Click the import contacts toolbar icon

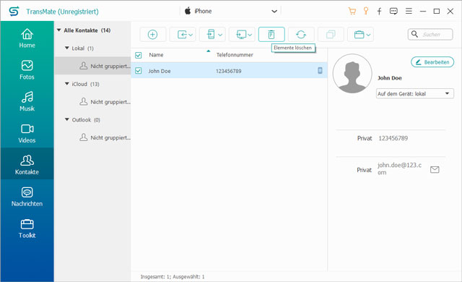182,35
